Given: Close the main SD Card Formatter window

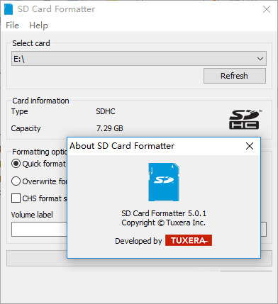Looking at the screenshot, I should tap(267, 9).
